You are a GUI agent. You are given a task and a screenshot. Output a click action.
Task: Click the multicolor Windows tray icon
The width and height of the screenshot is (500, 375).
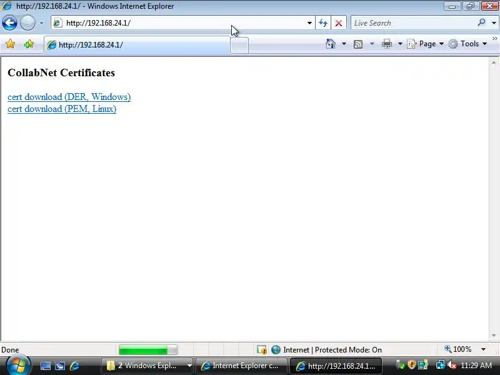coord(423,364)
